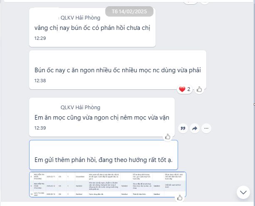Open QLKV Hải Phòng sender name on the 12:29 message

coord(80,18)
